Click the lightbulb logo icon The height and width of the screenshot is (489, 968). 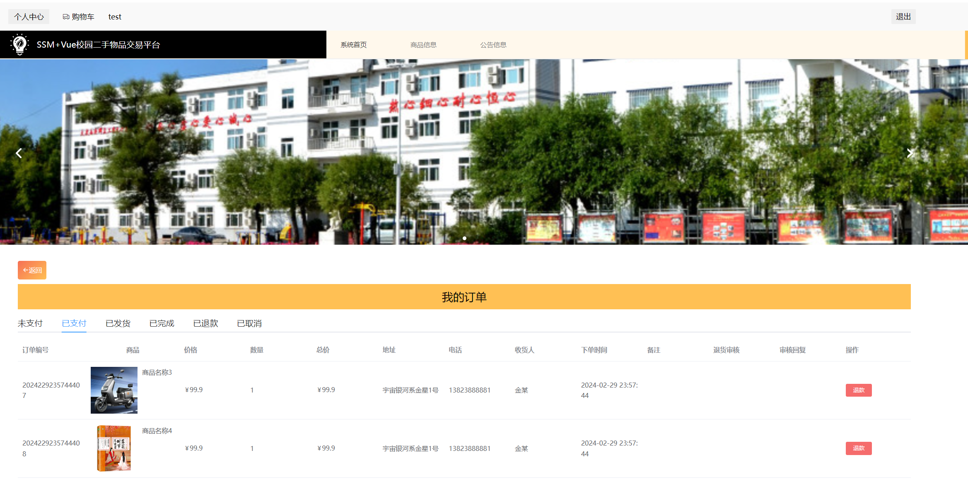point(19,44)
